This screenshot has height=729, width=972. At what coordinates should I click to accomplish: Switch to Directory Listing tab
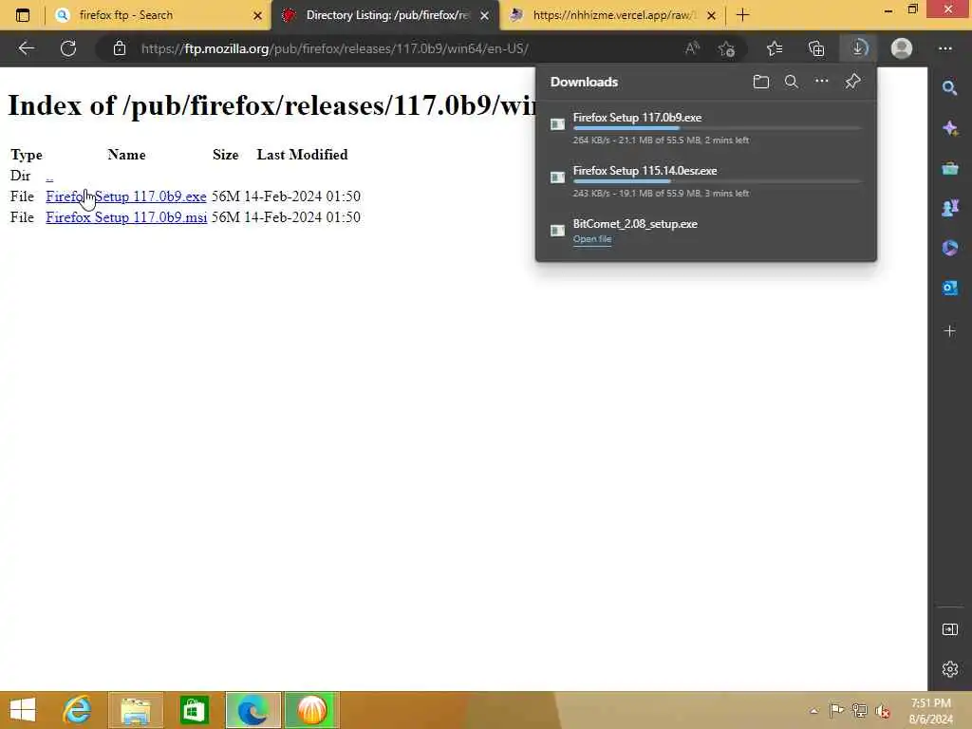[x=387, y=15]
